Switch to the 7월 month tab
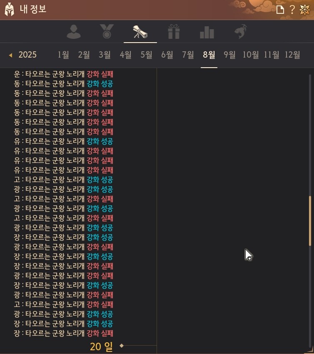This screenshot has width=314, height=354. (188, 55)
